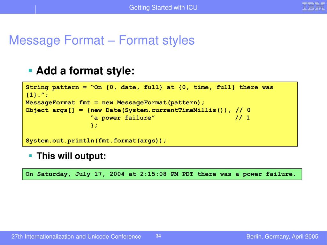Click the teal bullet beside 'Add a format style:'
Viewport: 327px width, 245px height.
(30, 71)
